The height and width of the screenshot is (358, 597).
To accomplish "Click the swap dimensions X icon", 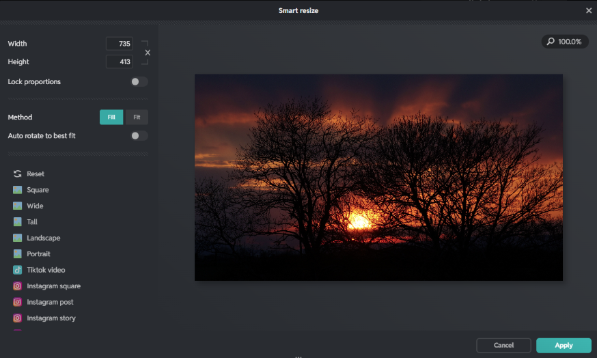I will (x=148, y=53).
